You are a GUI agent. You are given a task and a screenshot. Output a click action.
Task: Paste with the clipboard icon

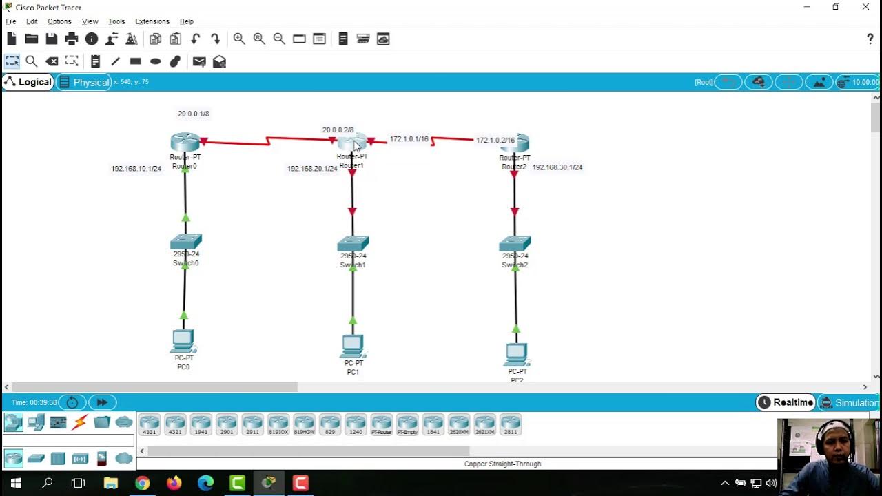(175, 39)
